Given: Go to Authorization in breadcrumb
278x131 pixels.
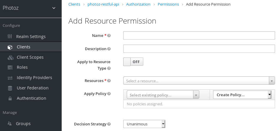Looking at the screenshot, I should [x=138, y=4].
